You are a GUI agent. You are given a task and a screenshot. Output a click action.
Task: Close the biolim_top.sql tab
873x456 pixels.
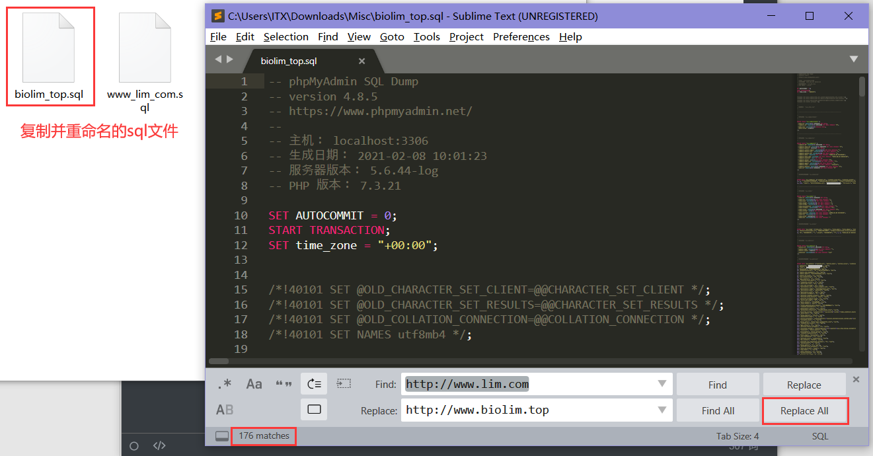coord(361,61)
